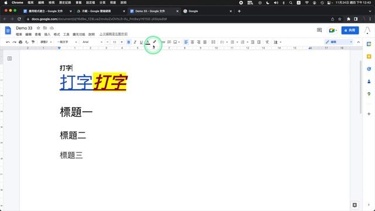Check the cloud save status icon

[x=52, y=28]
